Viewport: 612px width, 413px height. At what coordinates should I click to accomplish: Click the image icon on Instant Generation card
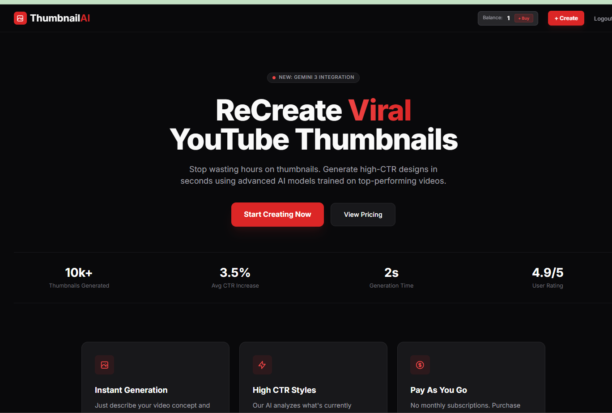[104, 365]
